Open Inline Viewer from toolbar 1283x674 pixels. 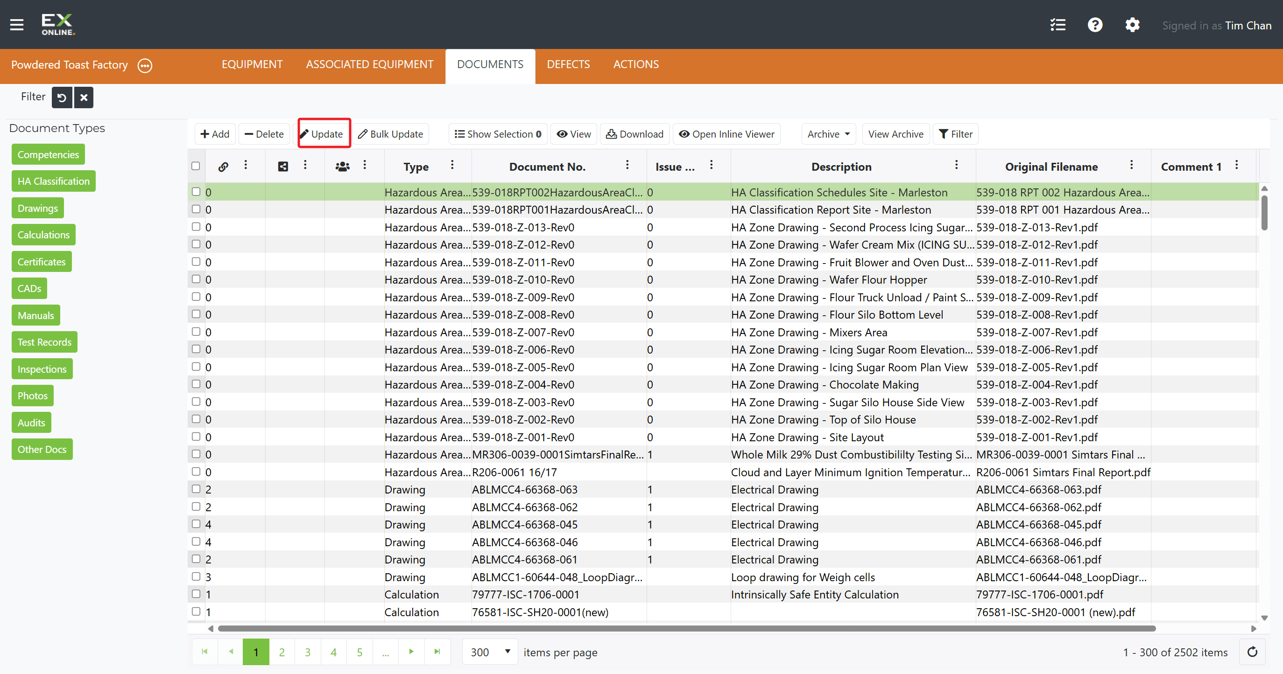[x=726, y=134]
